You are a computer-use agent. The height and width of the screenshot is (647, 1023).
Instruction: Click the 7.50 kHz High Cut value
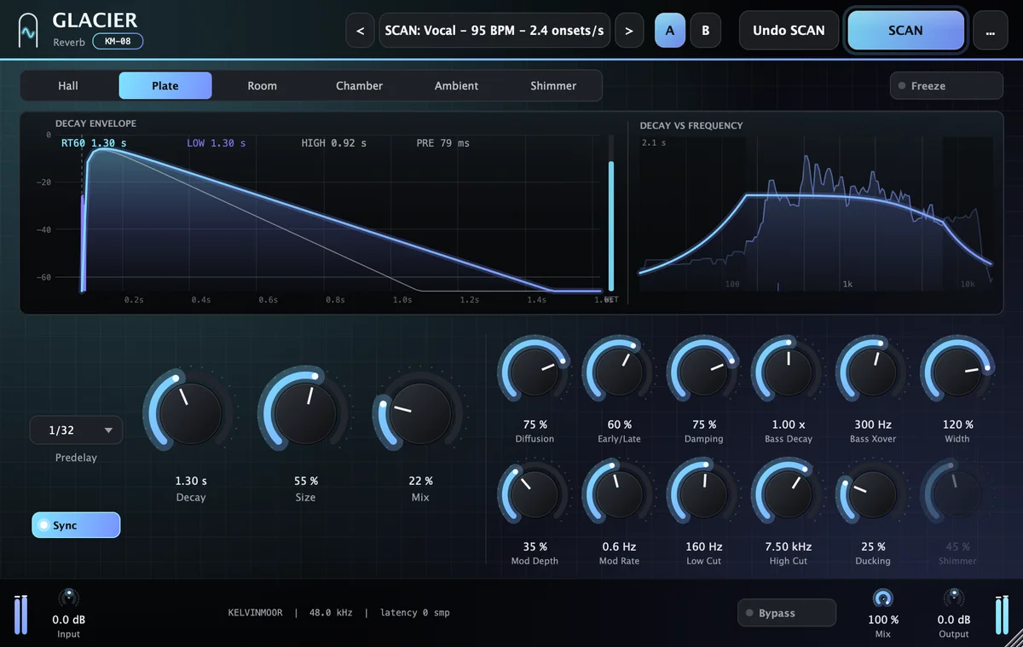(x=789, y=547)
